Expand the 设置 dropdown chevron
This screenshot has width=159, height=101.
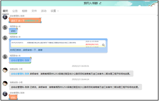[x=58, y=11]
